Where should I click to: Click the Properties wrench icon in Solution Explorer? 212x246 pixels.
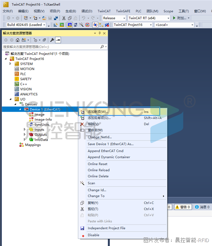(52, 40)
